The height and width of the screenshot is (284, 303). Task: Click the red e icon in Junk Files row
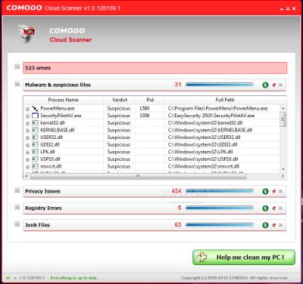(x=273, y=225)
